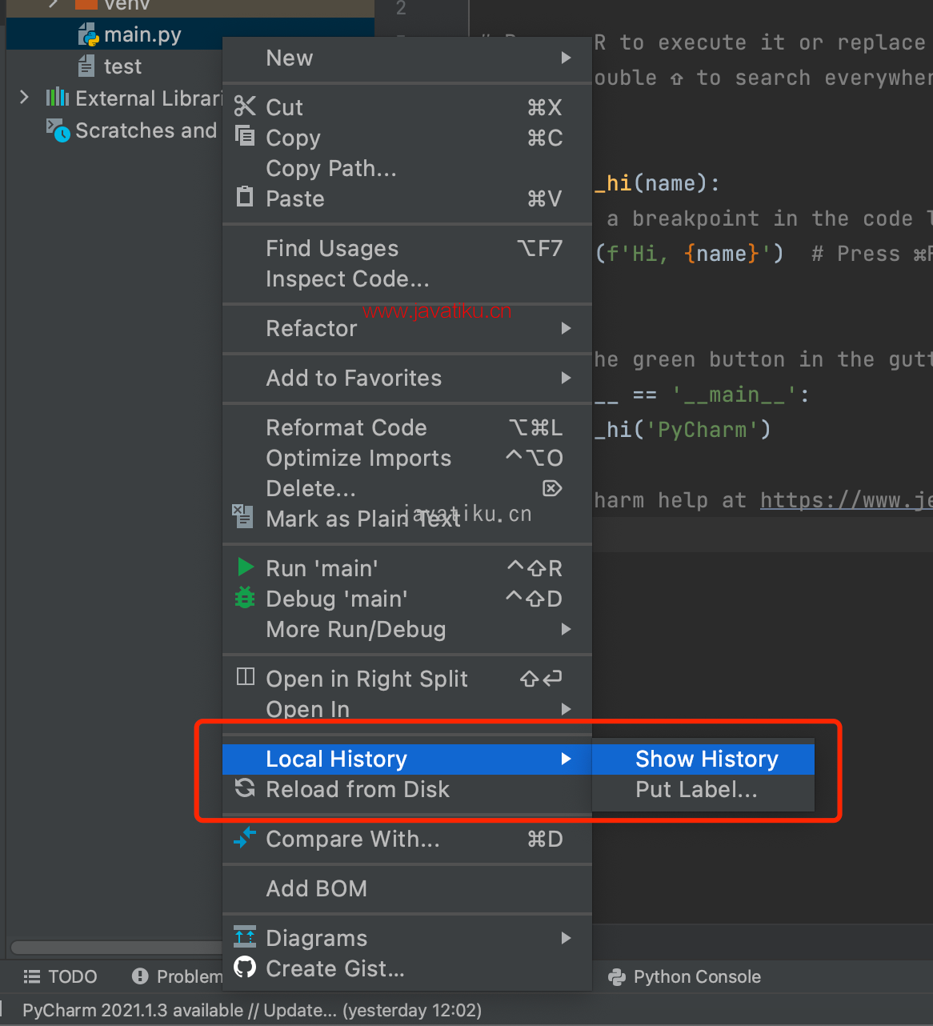Expand the Open In submenu arrow

tap(566, 709)
